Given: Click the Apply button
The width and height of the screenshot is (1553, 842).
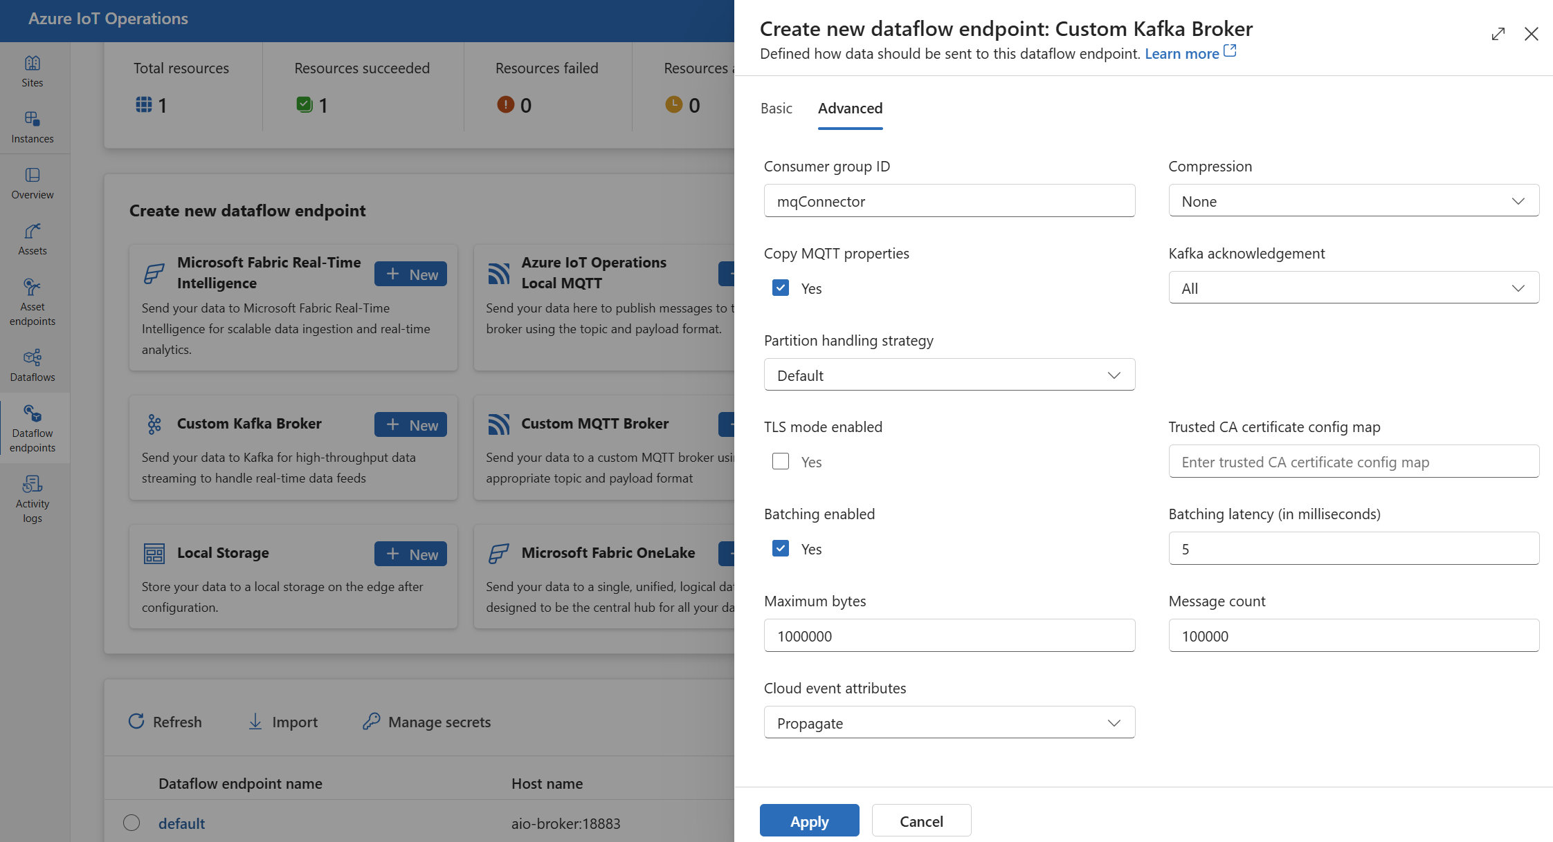Looking at the screenshot, I should [808, 819].
